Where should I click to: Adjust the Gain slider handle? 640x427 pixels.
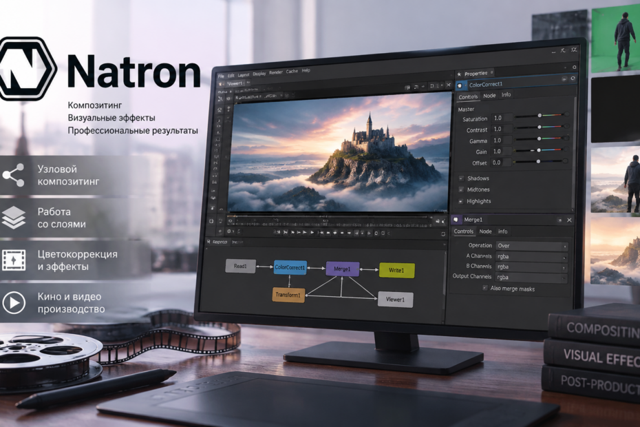(539, 150)
